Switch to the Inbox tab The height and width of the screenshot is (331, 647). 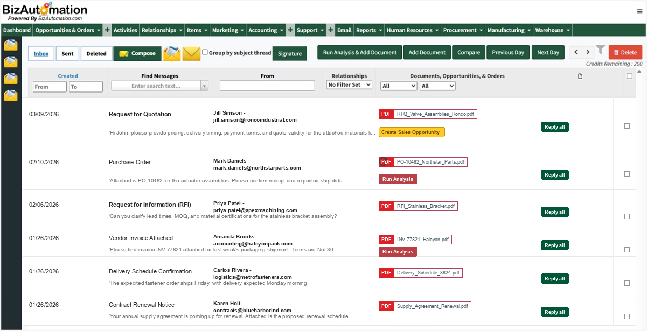[x=41, y=53]
